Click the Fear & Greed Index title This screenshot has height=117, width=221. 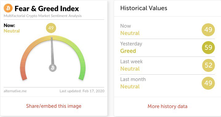click(47, 9)
